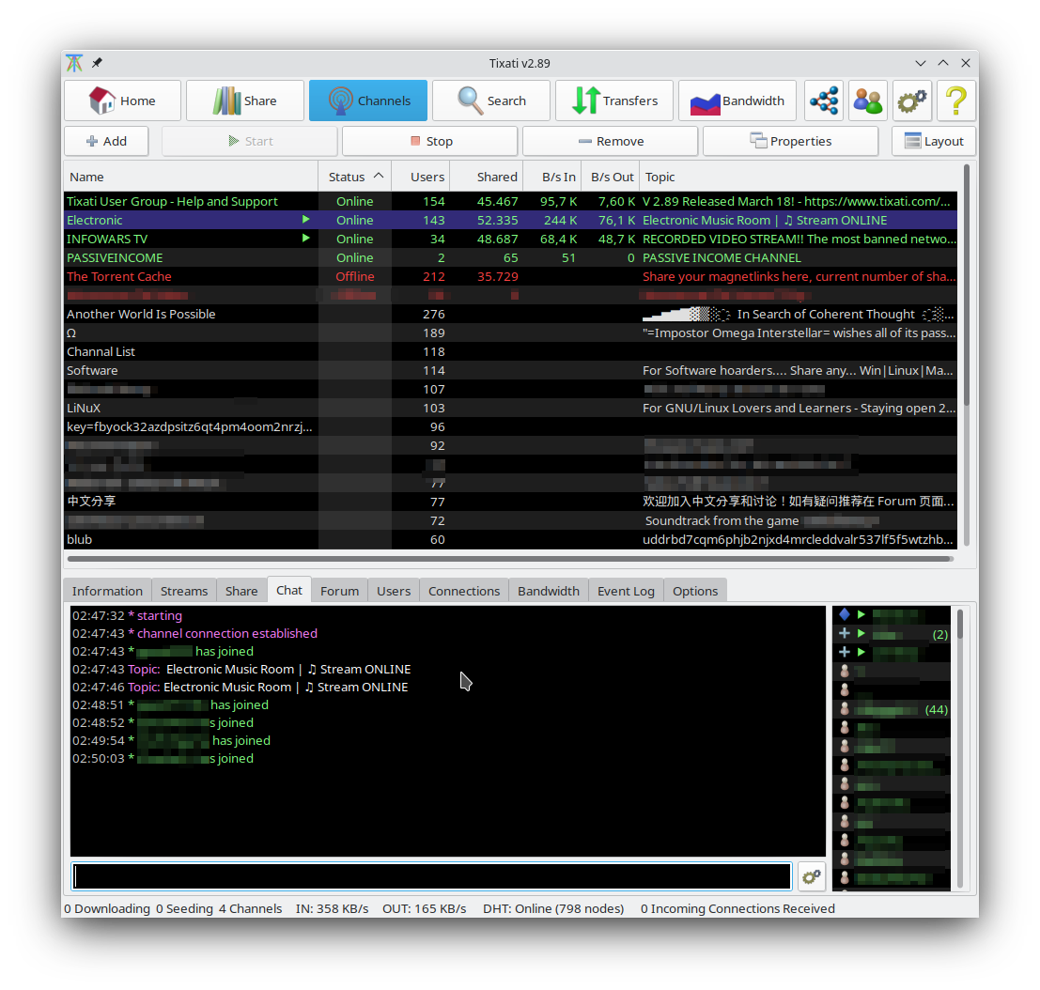This screenshot has height=990, width=1040.
Task: Click the Start button
Action: pyautogui.click(x=250, y=141)
